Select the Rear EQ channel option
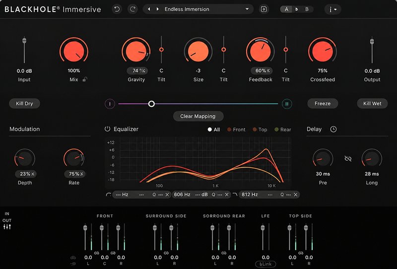This screenshot has width=397, height=269. pyautogui.click(x=283, y=129)
